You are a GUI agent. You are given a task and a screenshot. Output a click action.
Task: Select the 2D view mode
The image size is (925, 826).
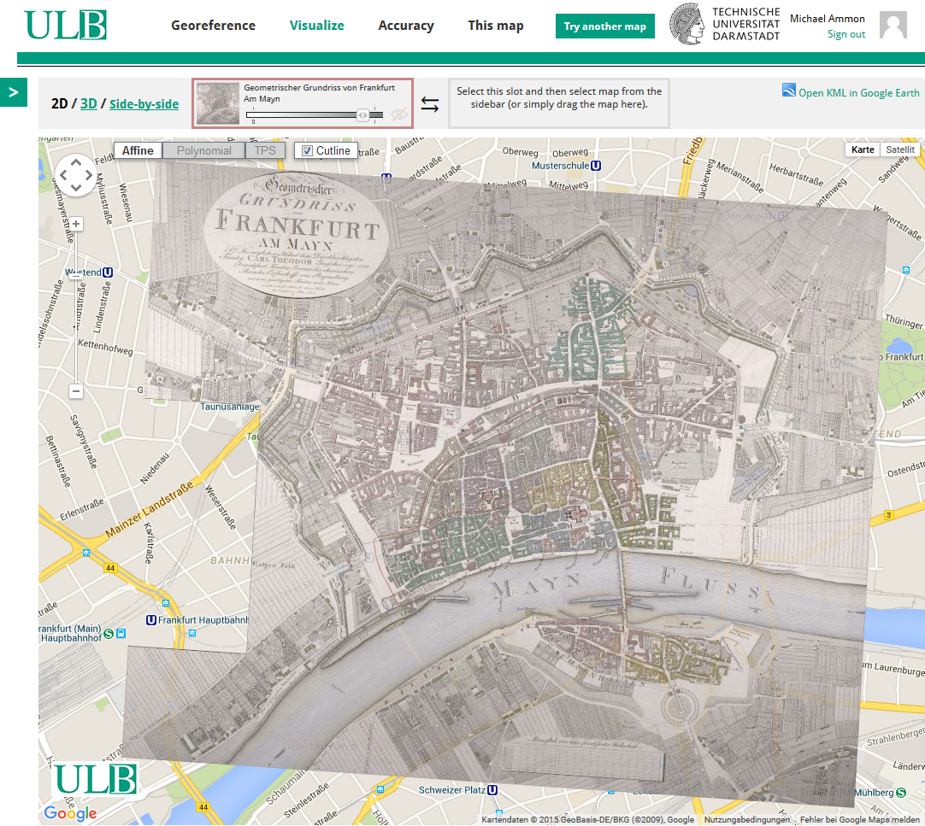pos(59,103)
